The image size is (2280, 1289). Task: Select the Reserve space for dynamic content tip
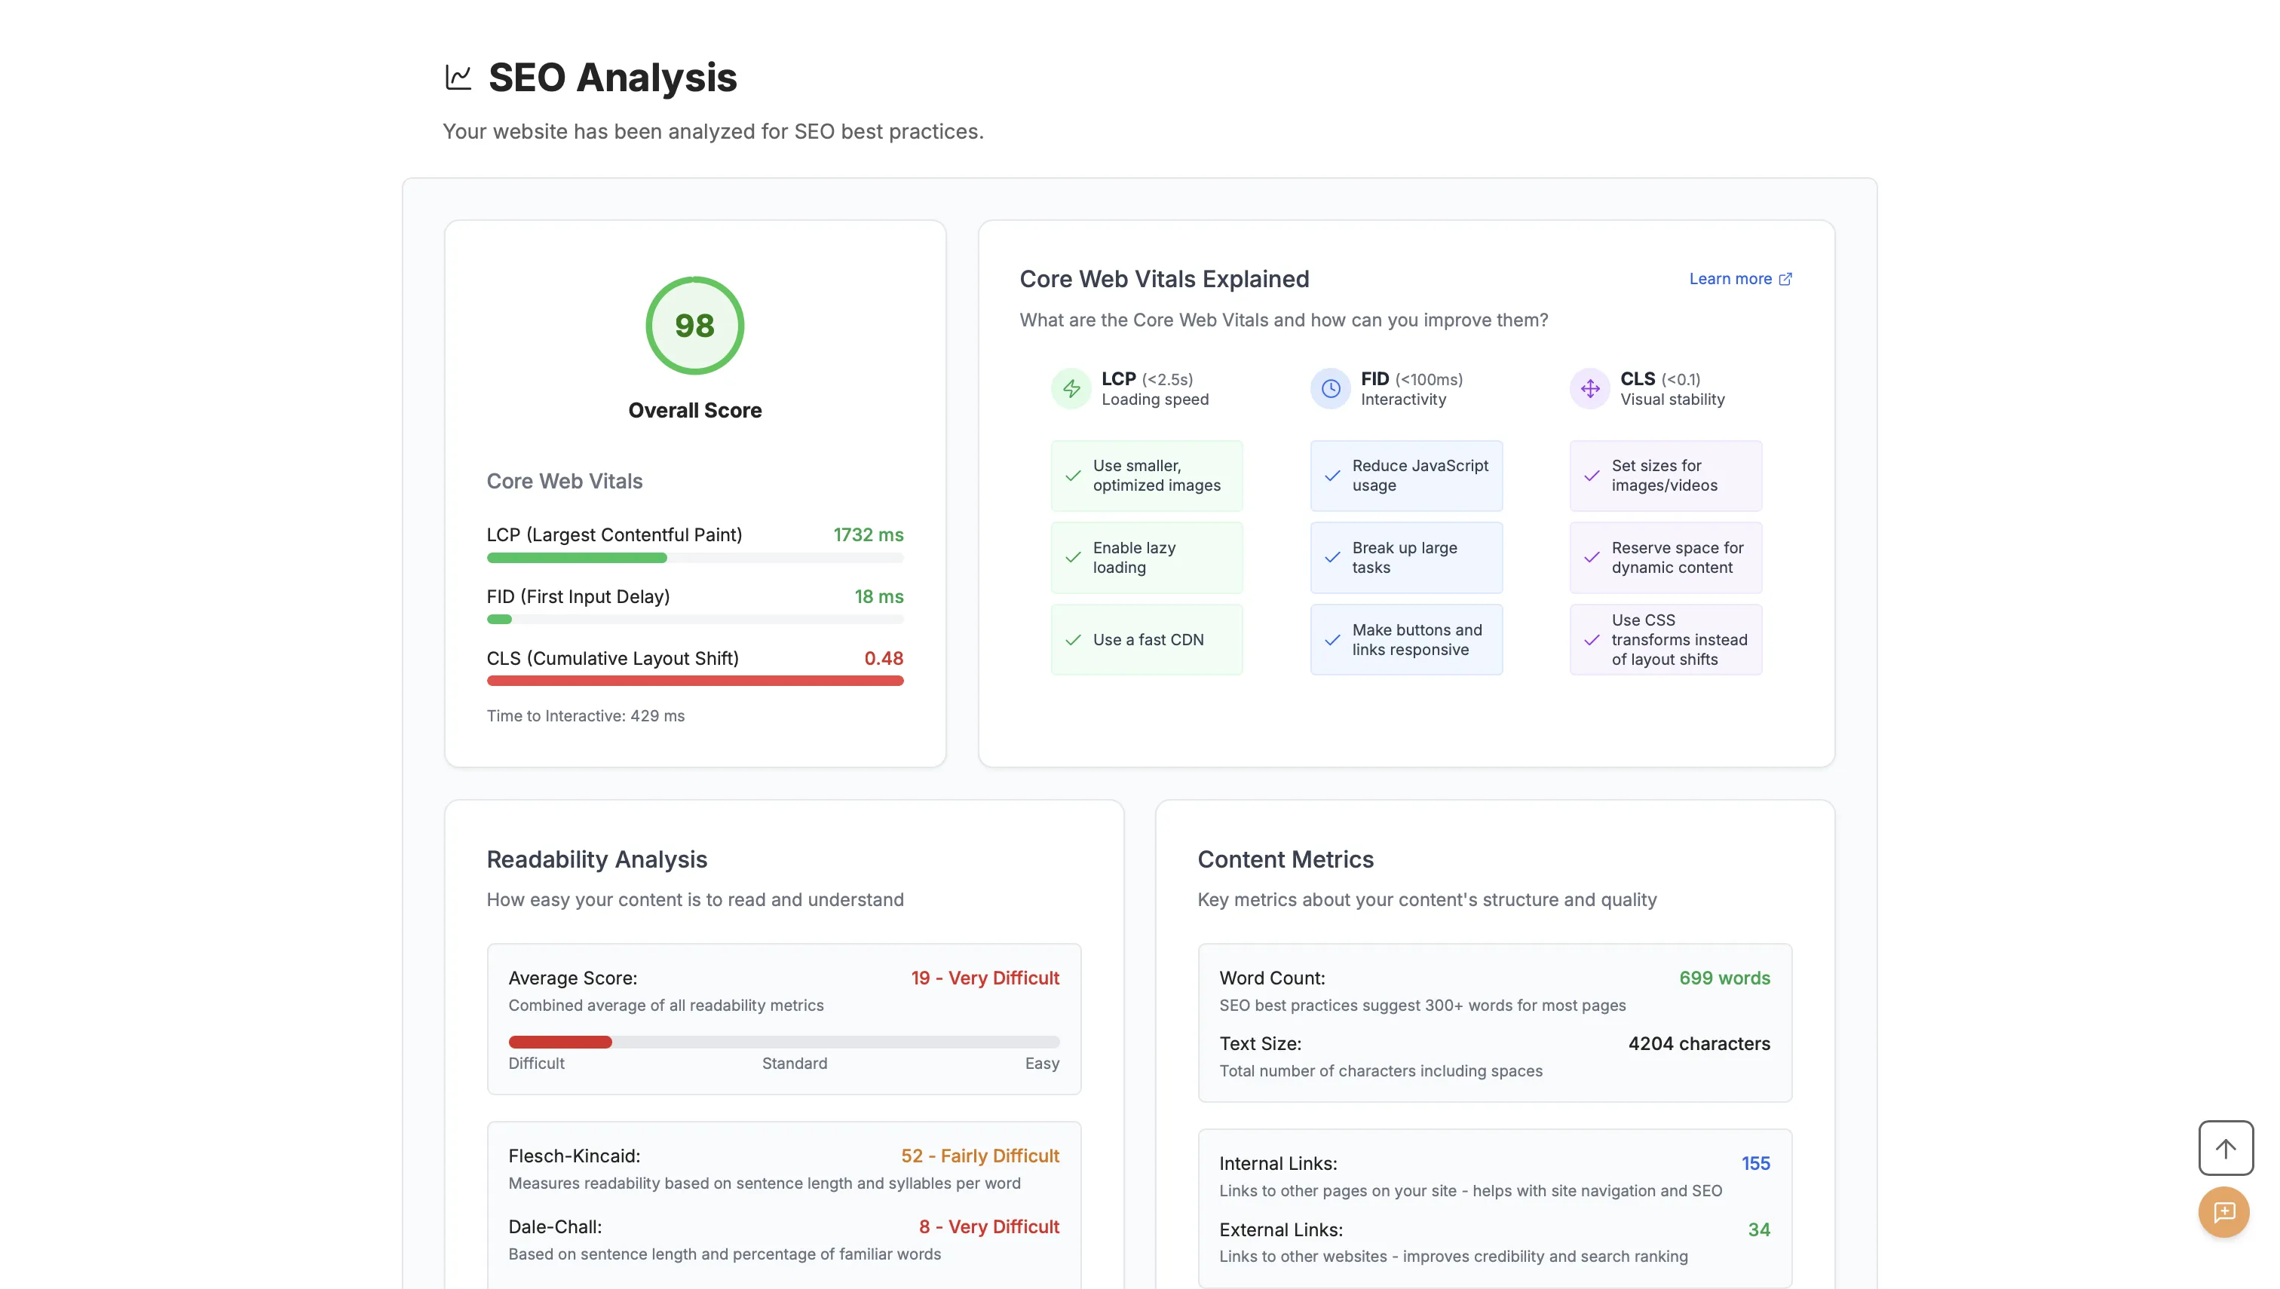click(1666, 558)
